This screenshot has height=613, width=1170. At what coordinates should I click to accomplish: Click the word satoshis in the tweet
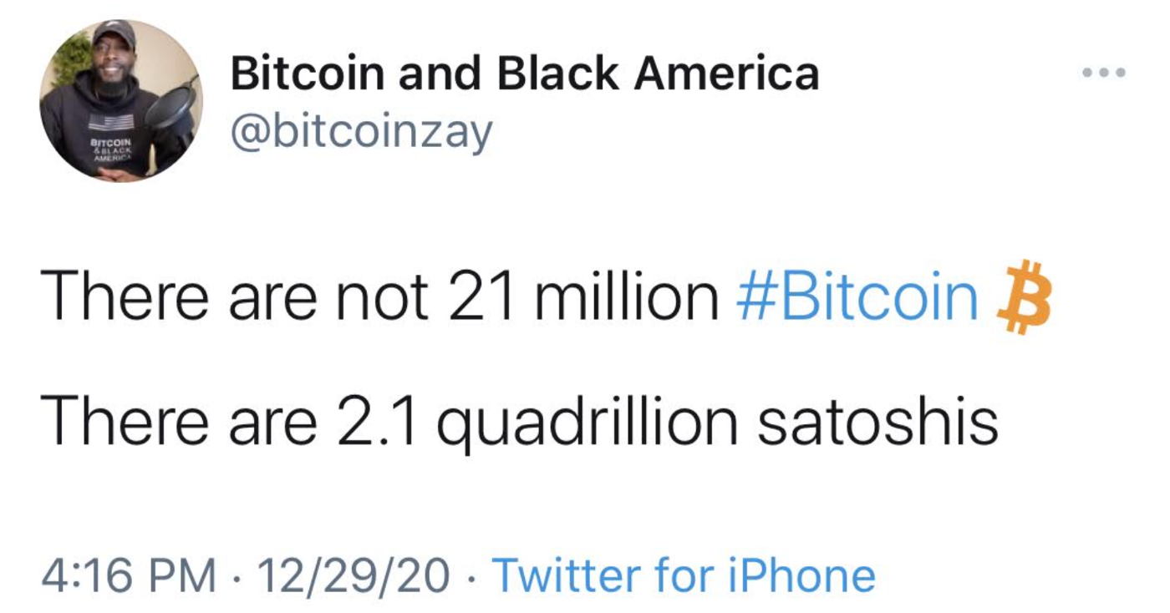tap(877, 423)
